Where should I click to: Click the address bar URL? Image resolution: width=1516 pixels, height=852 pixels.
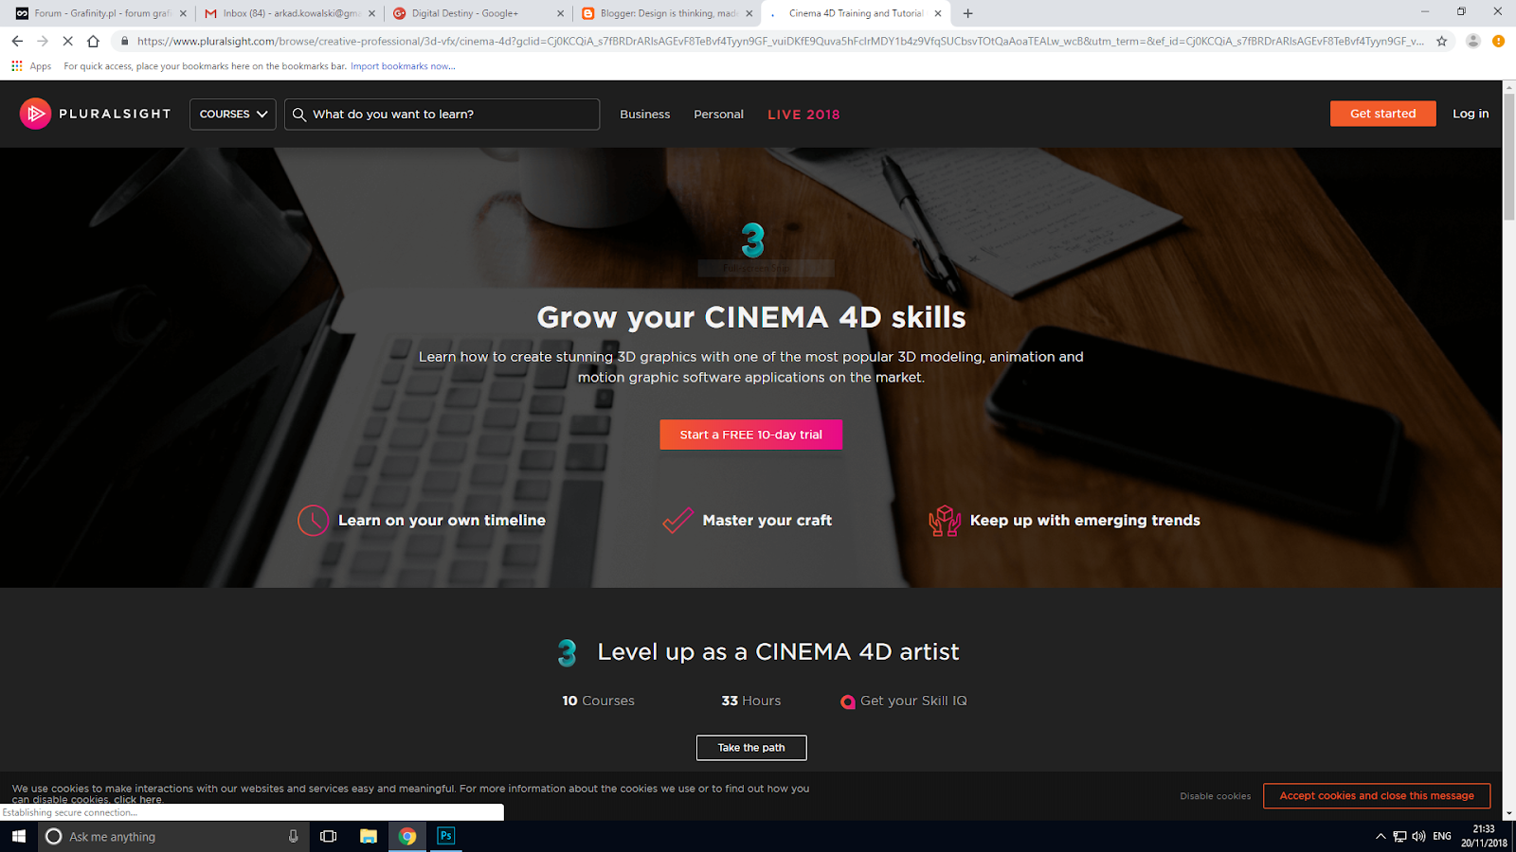780,41
